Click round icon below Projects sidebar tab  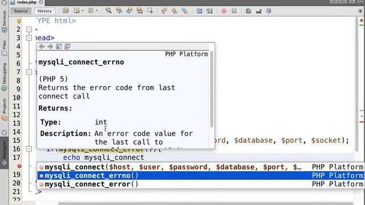4,133
